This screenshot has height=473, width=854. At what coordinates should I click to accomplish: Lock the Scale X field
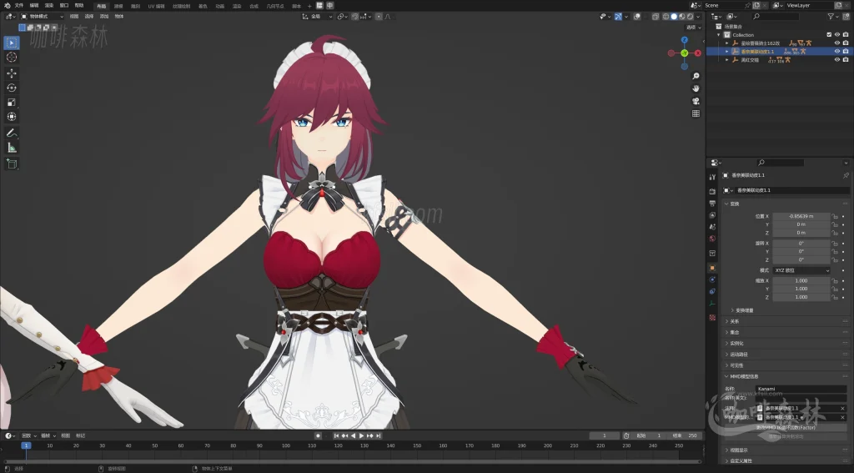[834, 280]
